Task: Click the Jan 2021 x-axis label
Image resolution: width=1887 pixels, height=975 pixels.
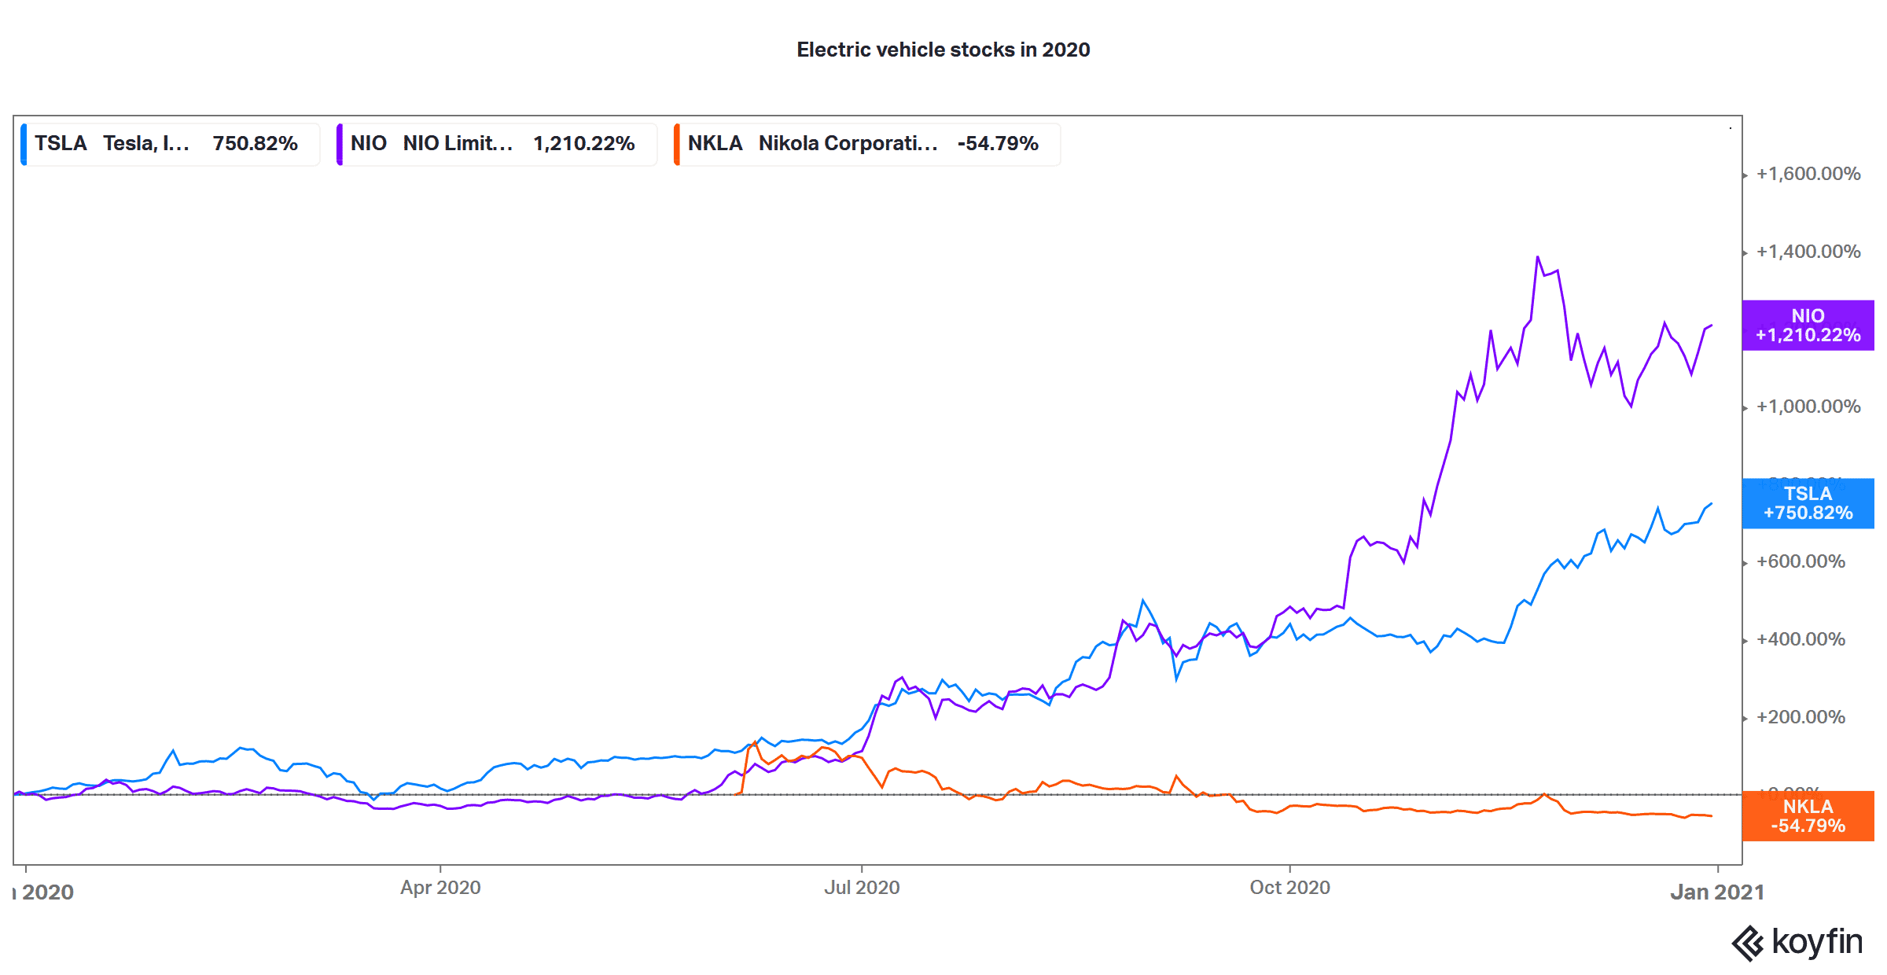Action: coord(1717,892)
